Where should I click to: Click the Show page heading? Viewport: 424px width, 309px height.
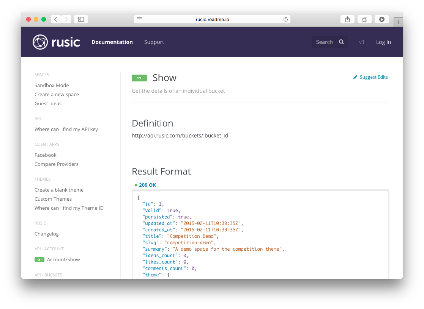[164, 78]
